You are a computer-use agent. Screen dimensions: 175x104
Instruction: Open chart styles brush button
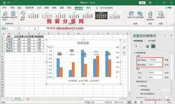[x=124, y=47]
